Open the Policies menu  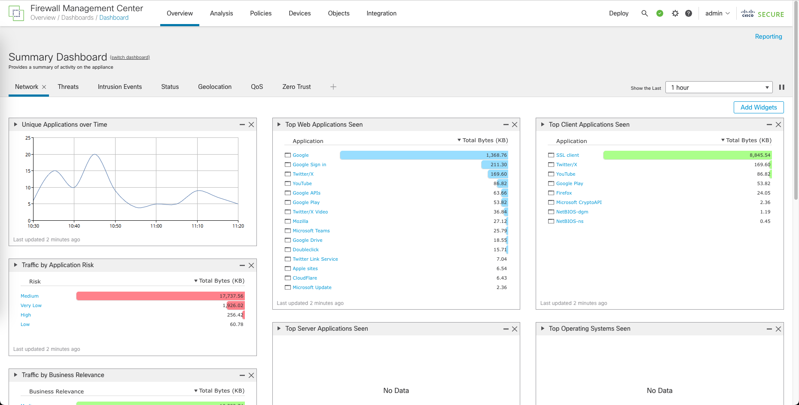[x=261, y=13]
